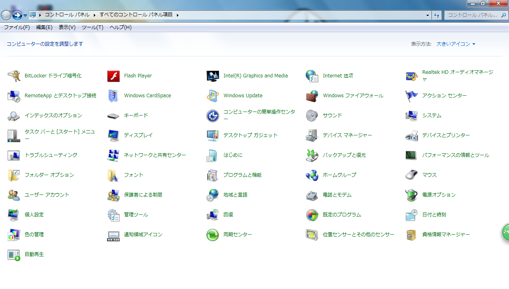Open the サウンド speaker icon
Screen dimensions: 509x289
click(312, 116)
